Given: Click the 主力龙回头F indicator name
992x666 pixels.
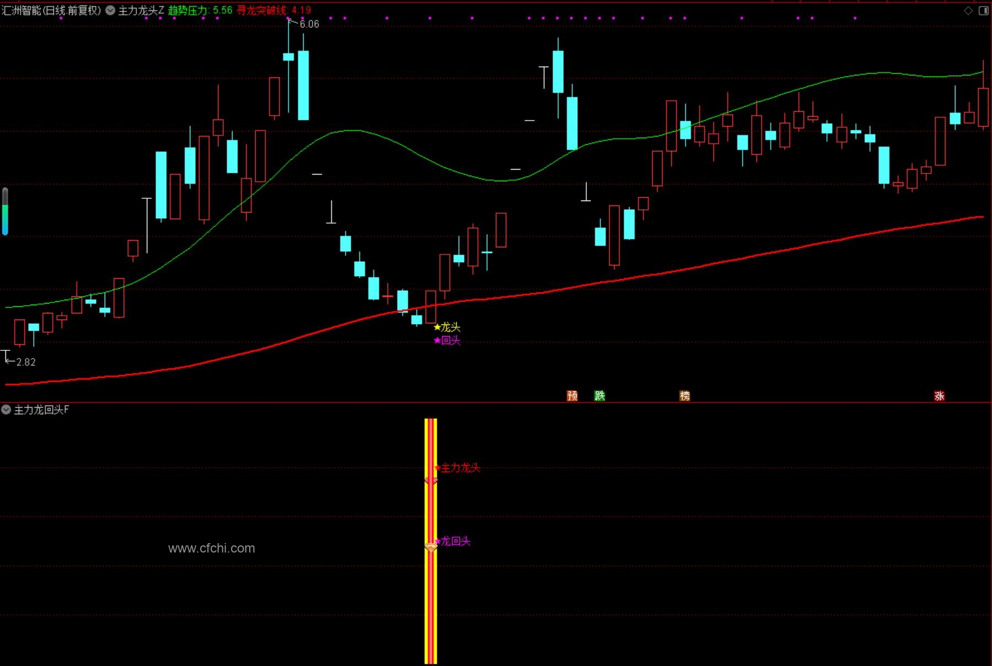Looking at the screenshot, I should (41, 409).
